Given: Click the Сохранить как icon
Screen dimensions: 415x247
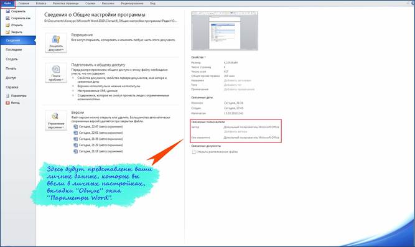Looking at the screenshot, I should [x=7, y=18].
